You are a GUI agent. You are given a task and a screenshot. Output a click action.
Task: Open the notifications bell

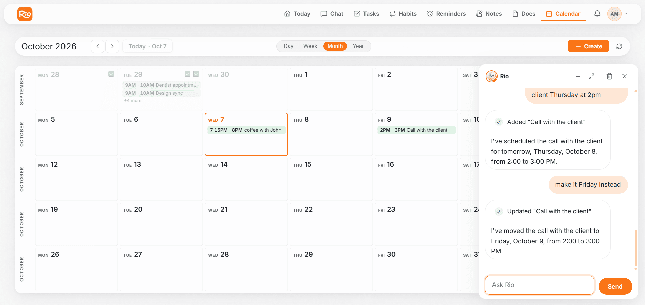pyautogui.click(x=597, y=14)
